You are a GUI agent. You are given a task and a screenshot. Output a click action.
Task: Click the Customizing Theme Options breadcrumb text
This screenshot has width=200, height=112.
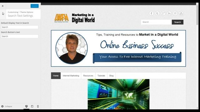coord(20,12)
